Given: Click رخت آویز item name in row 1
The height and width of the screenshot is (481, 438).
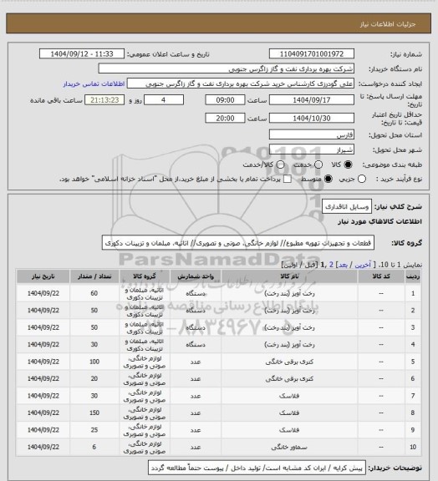Looking at the screenshot, I should tap(289, 294).
